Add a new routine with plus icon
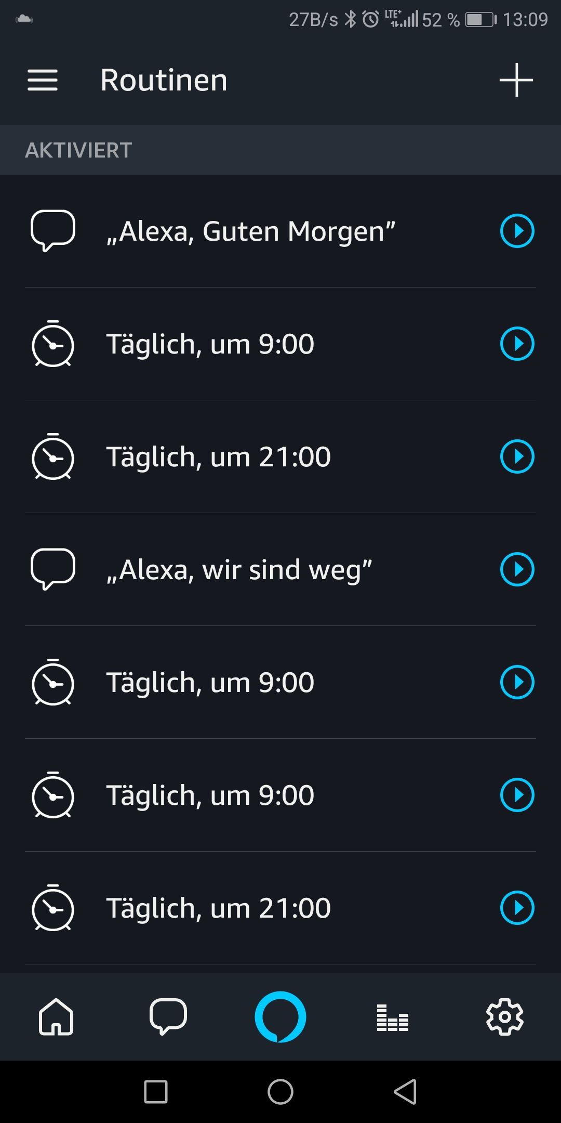561x1123 pixels. [516, 80]
